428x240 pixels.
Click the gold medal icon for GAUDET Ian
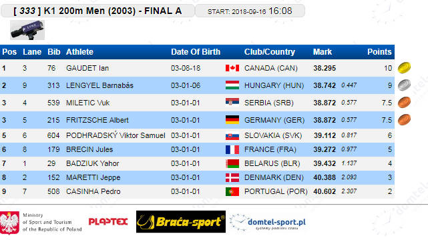[404, 68]
